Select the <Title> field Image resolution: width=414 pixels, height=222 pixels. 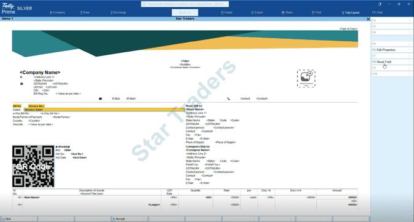pos(185,61)
